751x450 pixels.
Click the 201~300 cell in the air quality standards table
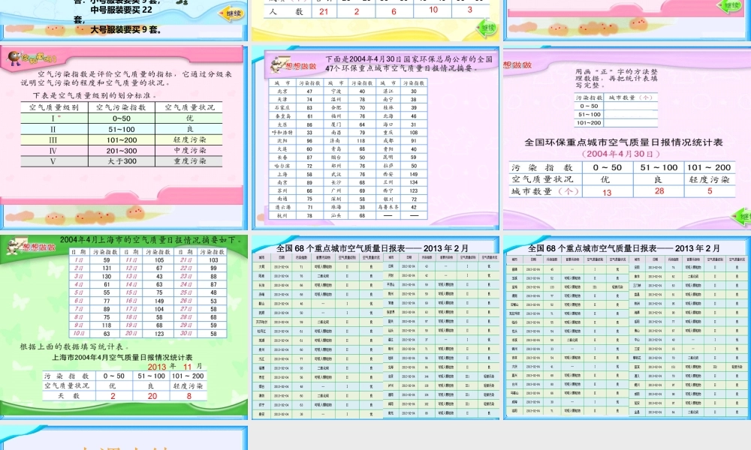click(x=122, y=151)
